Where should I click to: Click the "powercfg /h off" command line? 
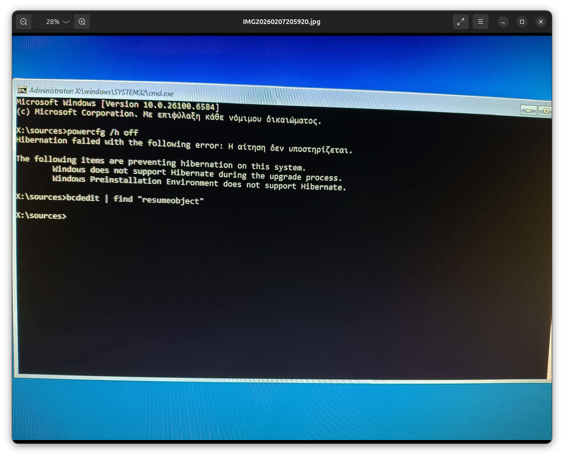[102, 132]
